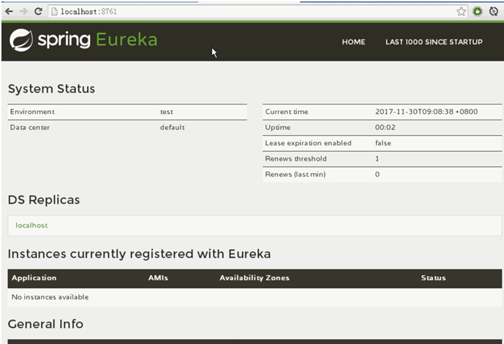This screenshot has width=504, height=344.
Task: Click the Renews (last min) label
Action: click(x=295, y=175)
